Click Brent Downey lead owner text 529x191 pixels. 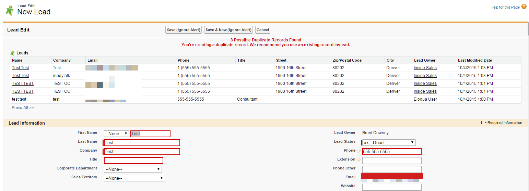point(376,133)
